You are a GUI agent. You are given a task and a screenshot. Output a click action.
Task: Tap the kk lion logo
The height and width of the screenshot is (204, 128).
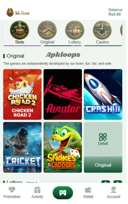[18, 12]
